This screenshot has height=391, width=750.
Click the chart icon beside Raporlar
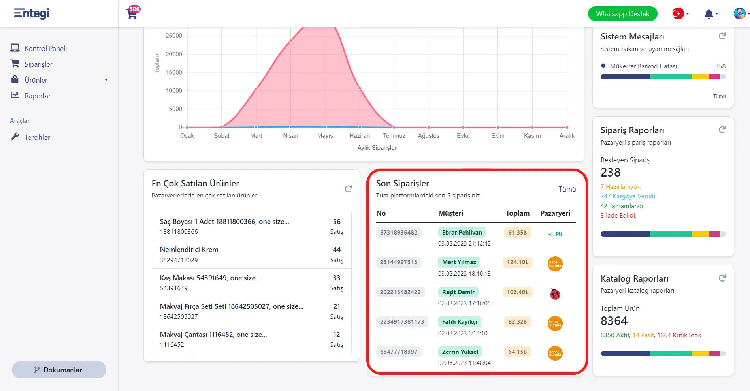(15, 95)
